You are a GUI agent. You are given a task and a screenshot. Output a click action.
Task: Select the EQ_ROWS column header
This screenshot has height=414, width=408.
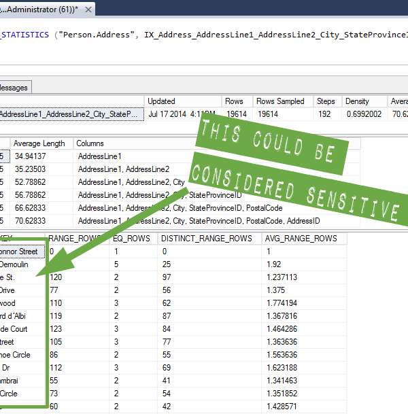tap(130, 239)
